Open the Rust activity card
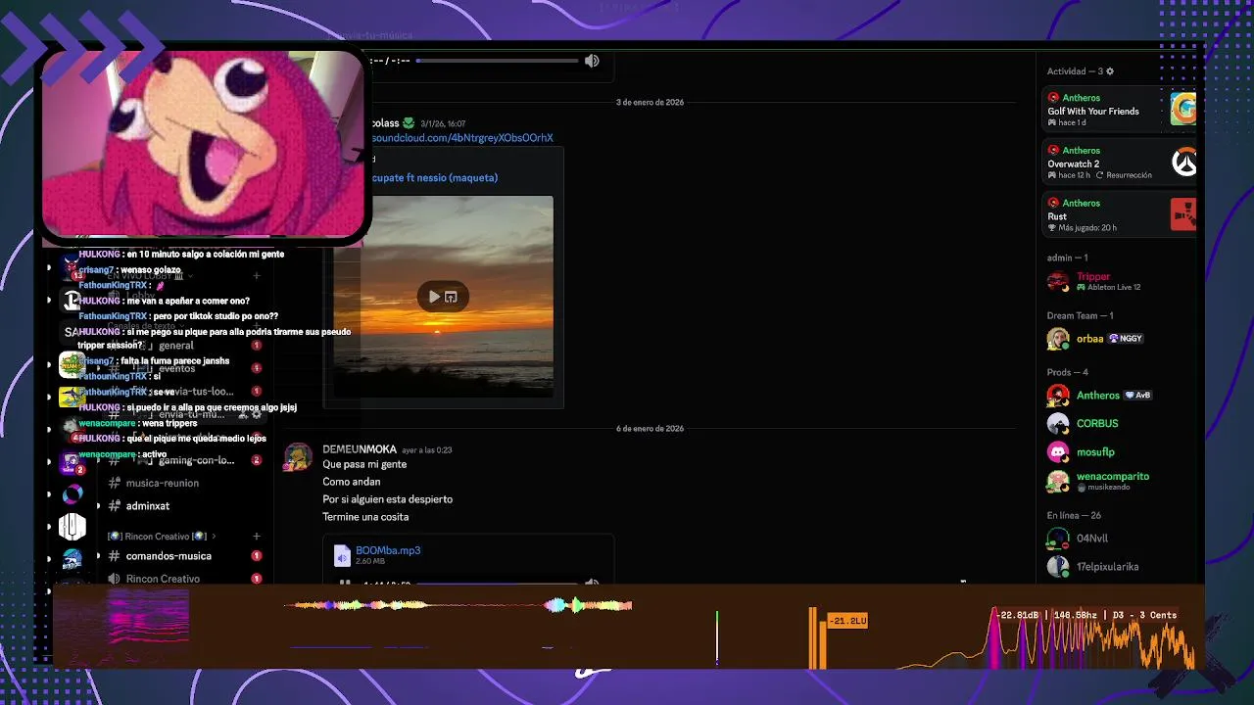This screenshot has height=705, width=1254. (x=1121, y=215)
